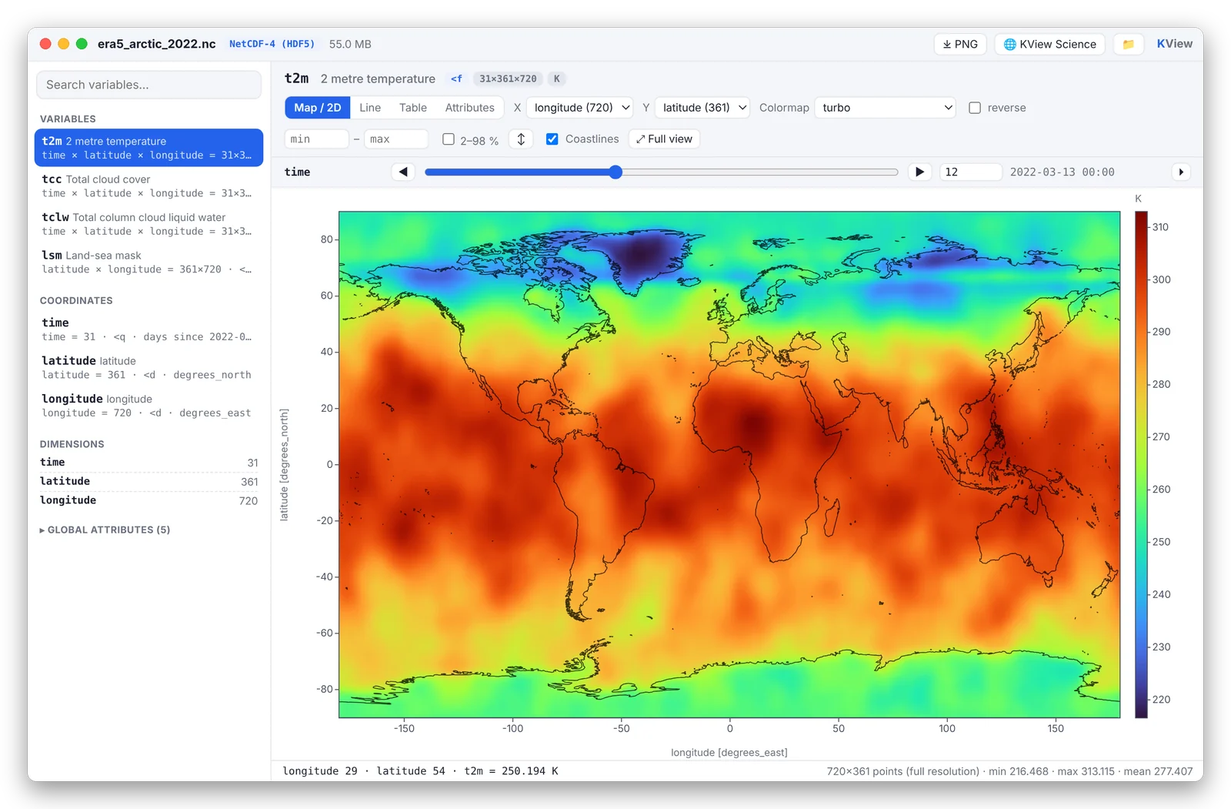The height and width of the screenshot is (809, 1231).
Task: Click the NetCDF-4 (HDF5) format label
Action: (x=272, y=44)
